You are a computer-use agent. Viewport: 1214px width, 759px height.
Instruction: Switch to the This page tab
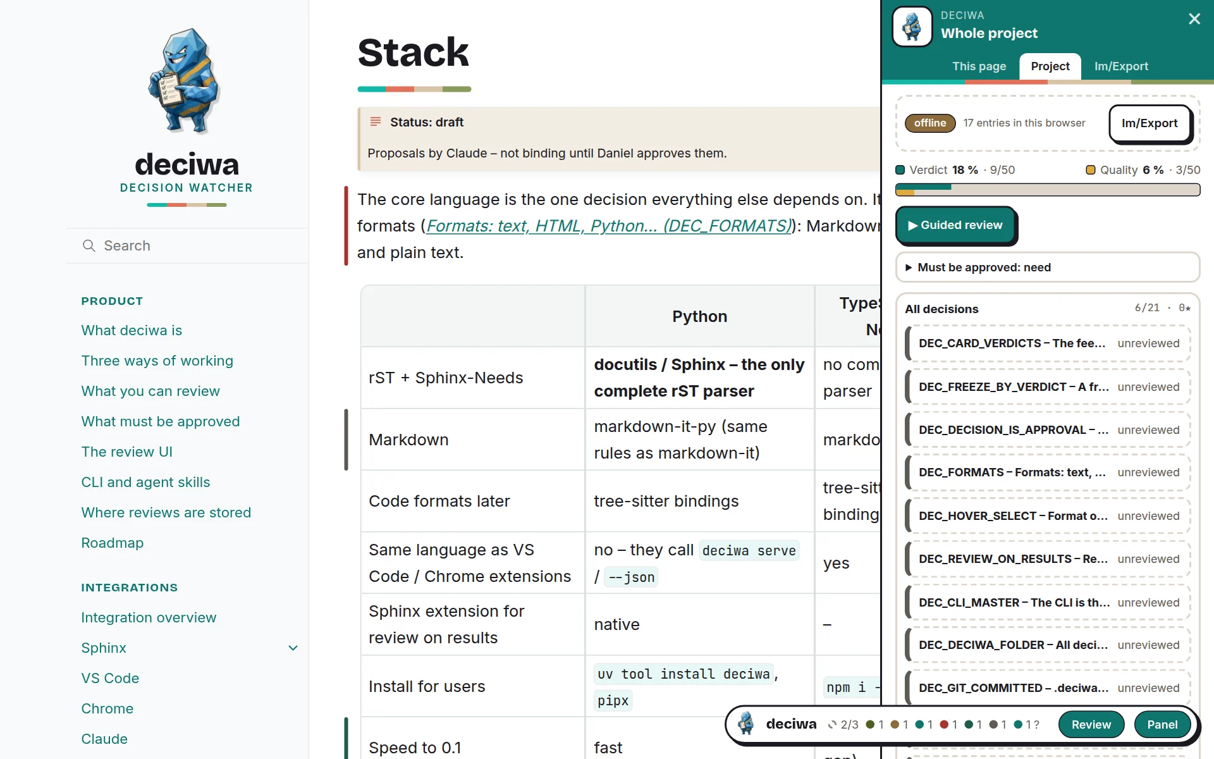coord(979,66)
